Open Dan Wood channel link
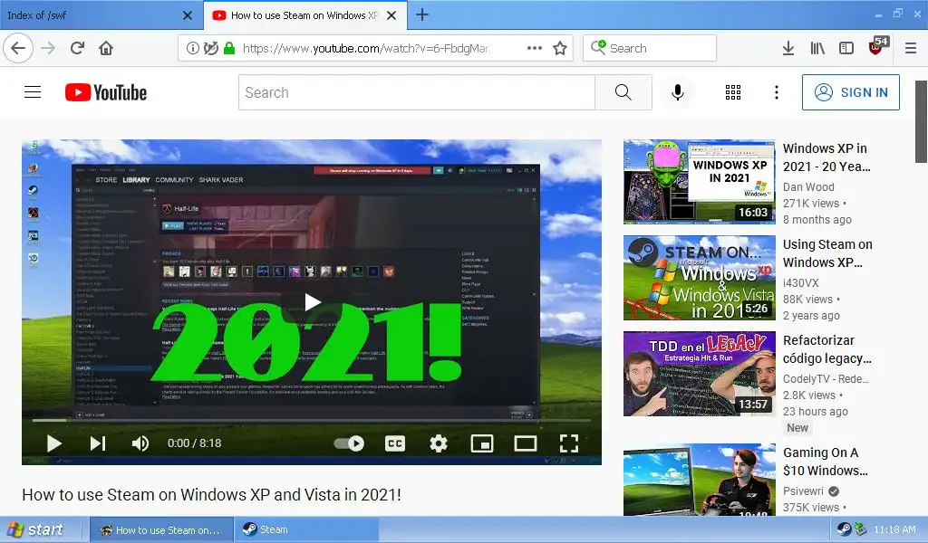 click(808, 186)
